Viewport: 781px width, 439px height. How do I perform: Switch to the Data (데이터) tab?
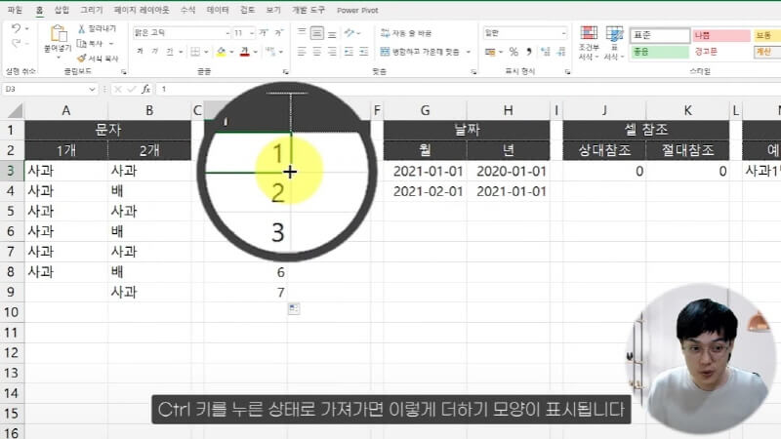click(x=218, y=10)
